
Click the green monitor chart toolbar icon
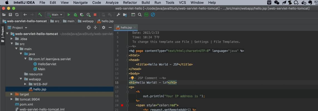(146, 14)
